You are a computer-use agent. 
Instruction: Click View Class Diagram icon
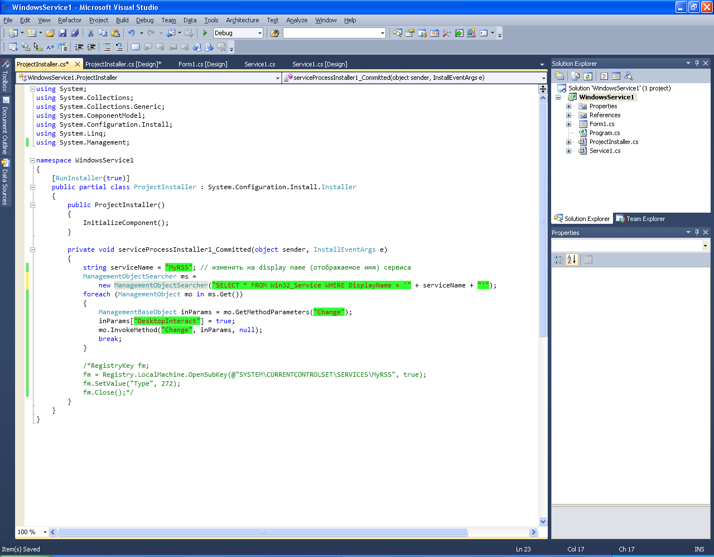pos(629,76)
